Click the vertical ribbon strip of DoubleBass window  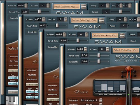[x=3, y=49]
